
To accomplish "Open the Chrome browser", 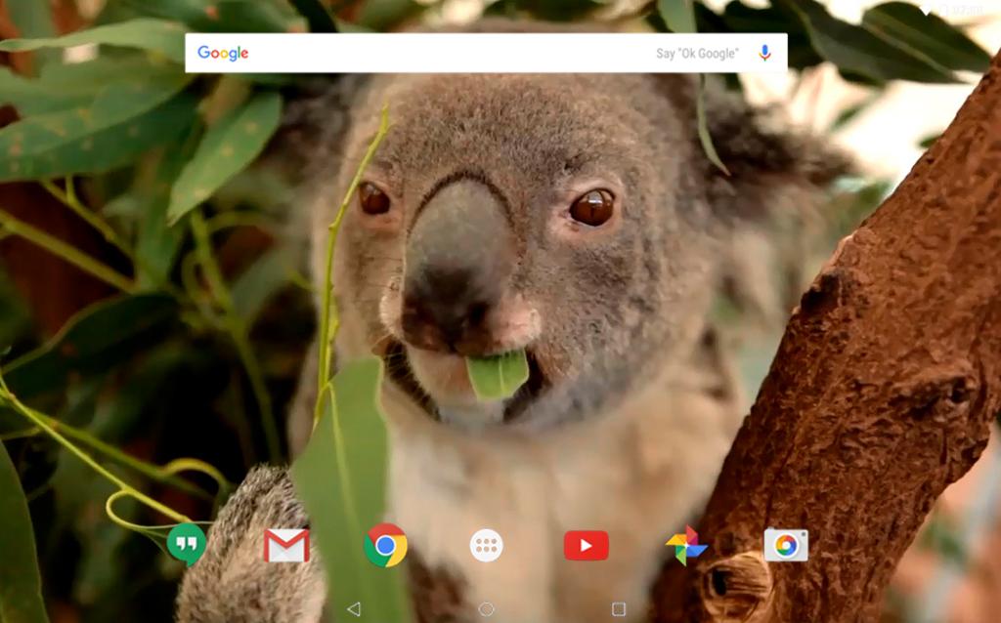I will click(x=385, y=545).
